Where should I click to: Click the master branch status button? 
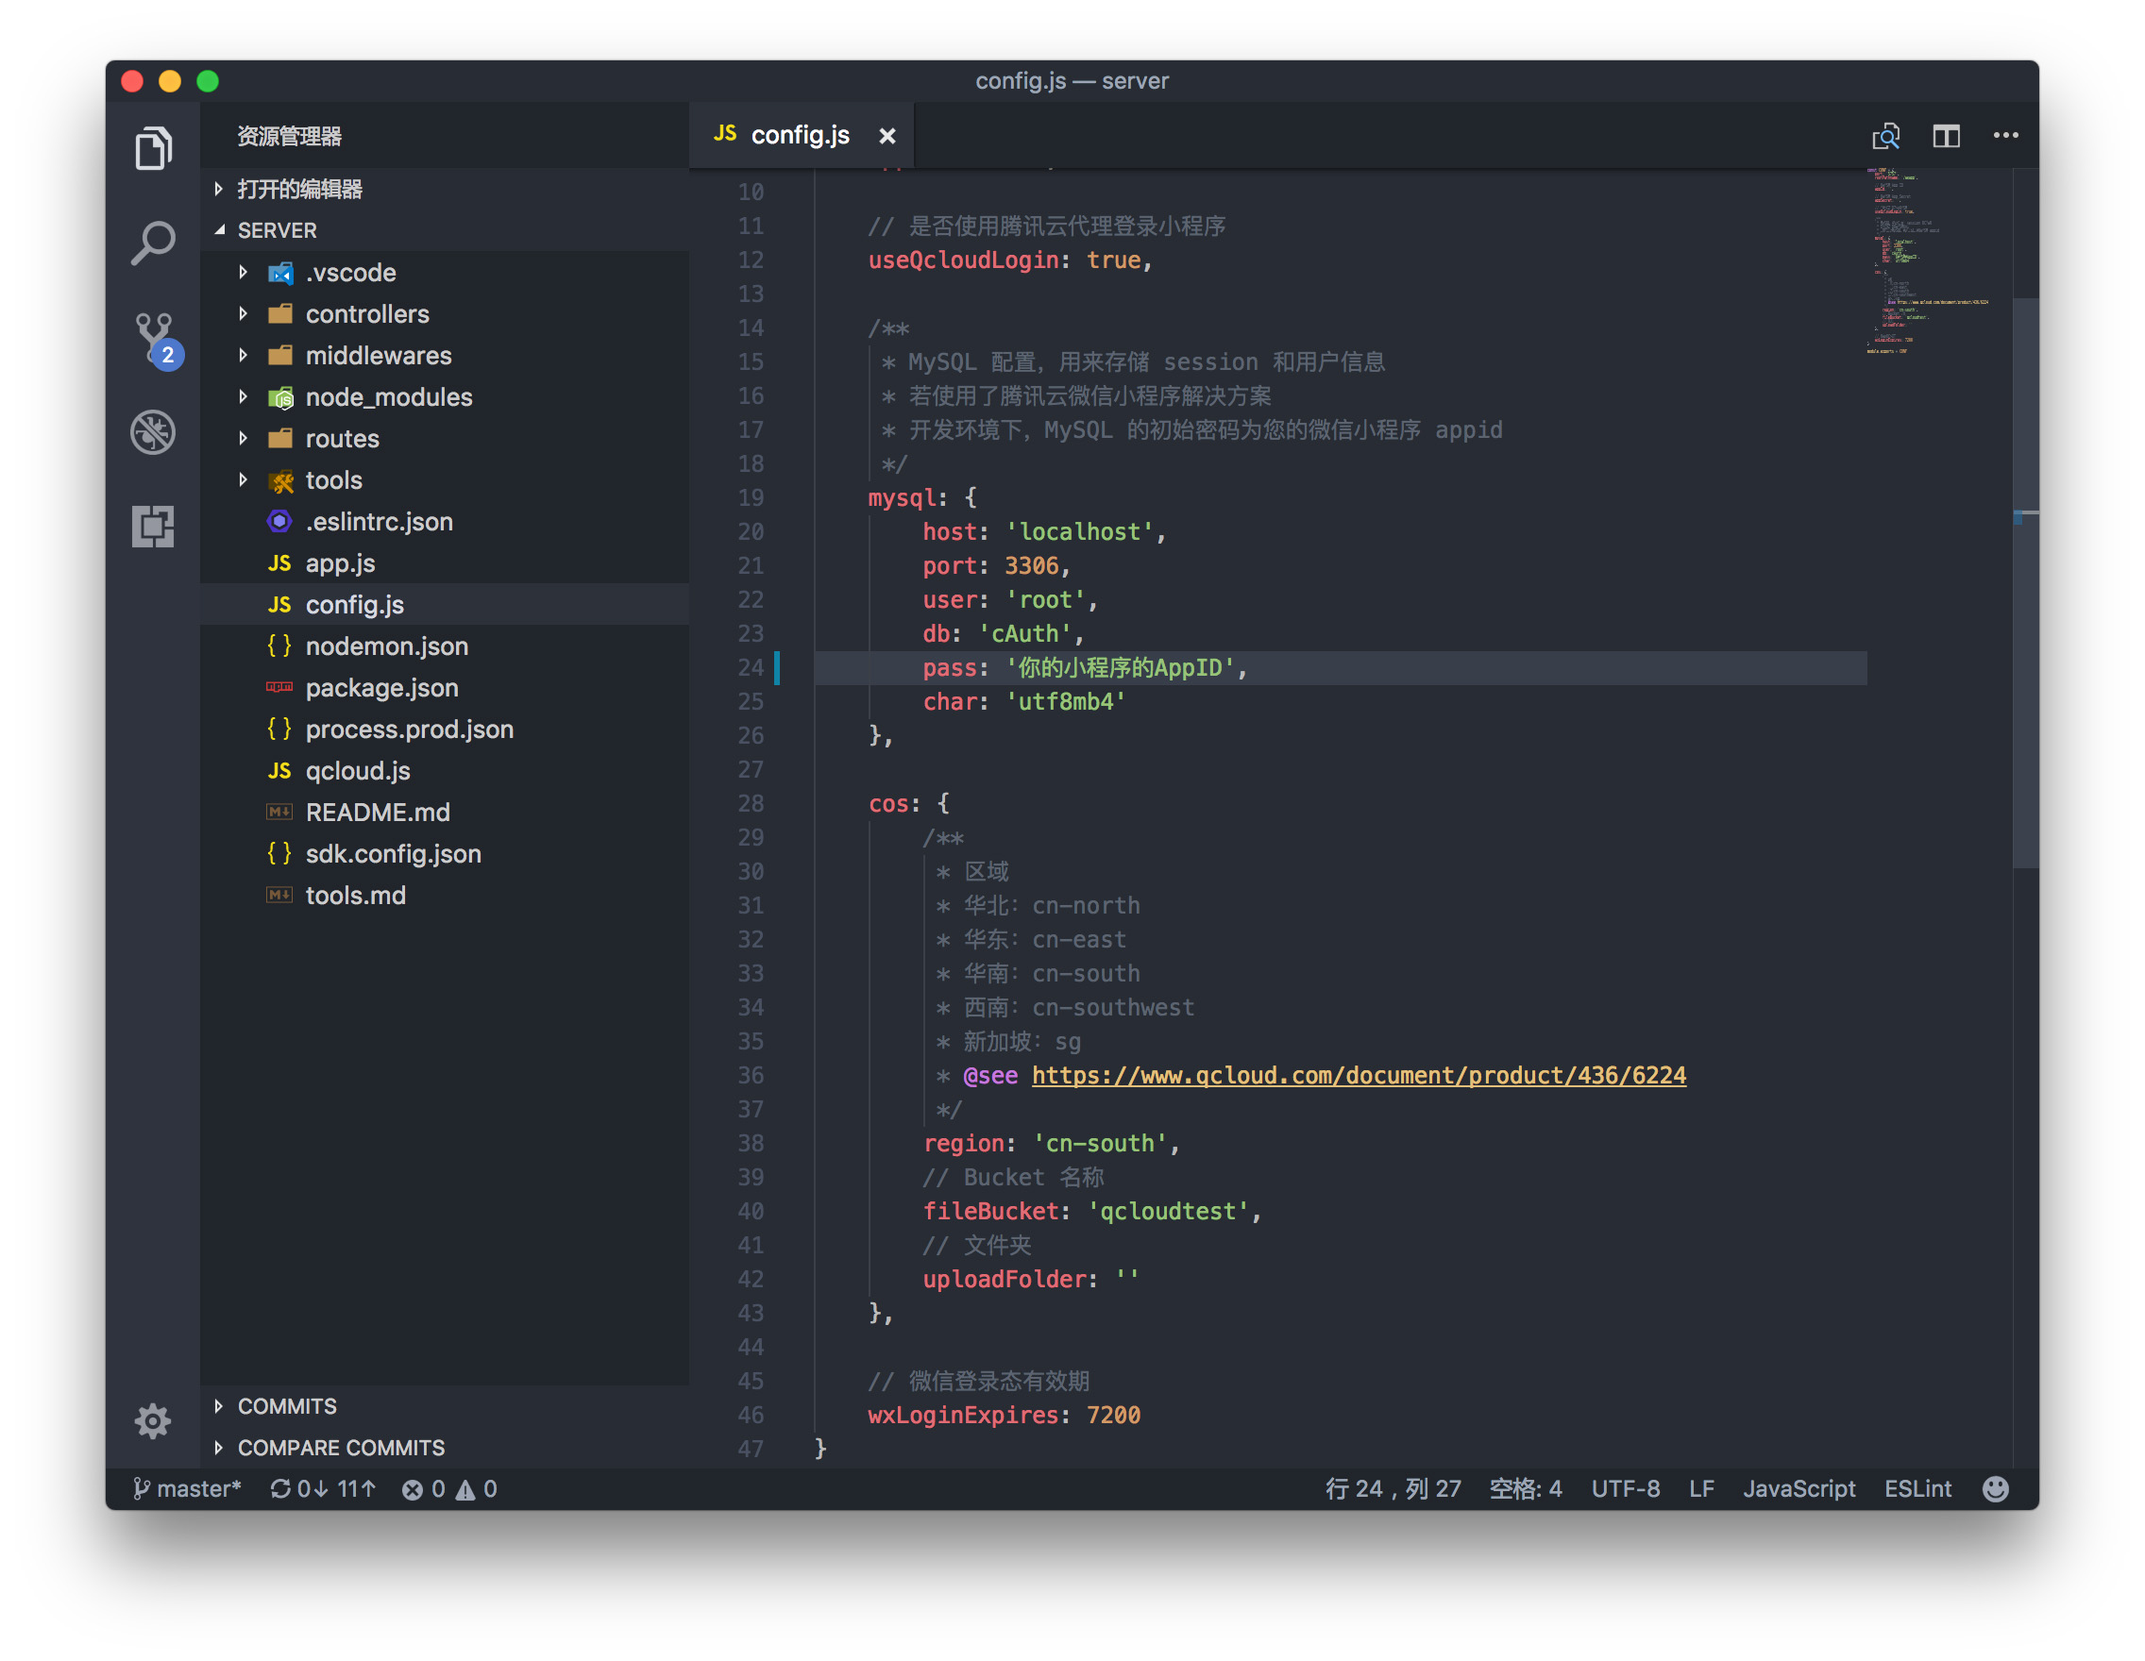187,1488
